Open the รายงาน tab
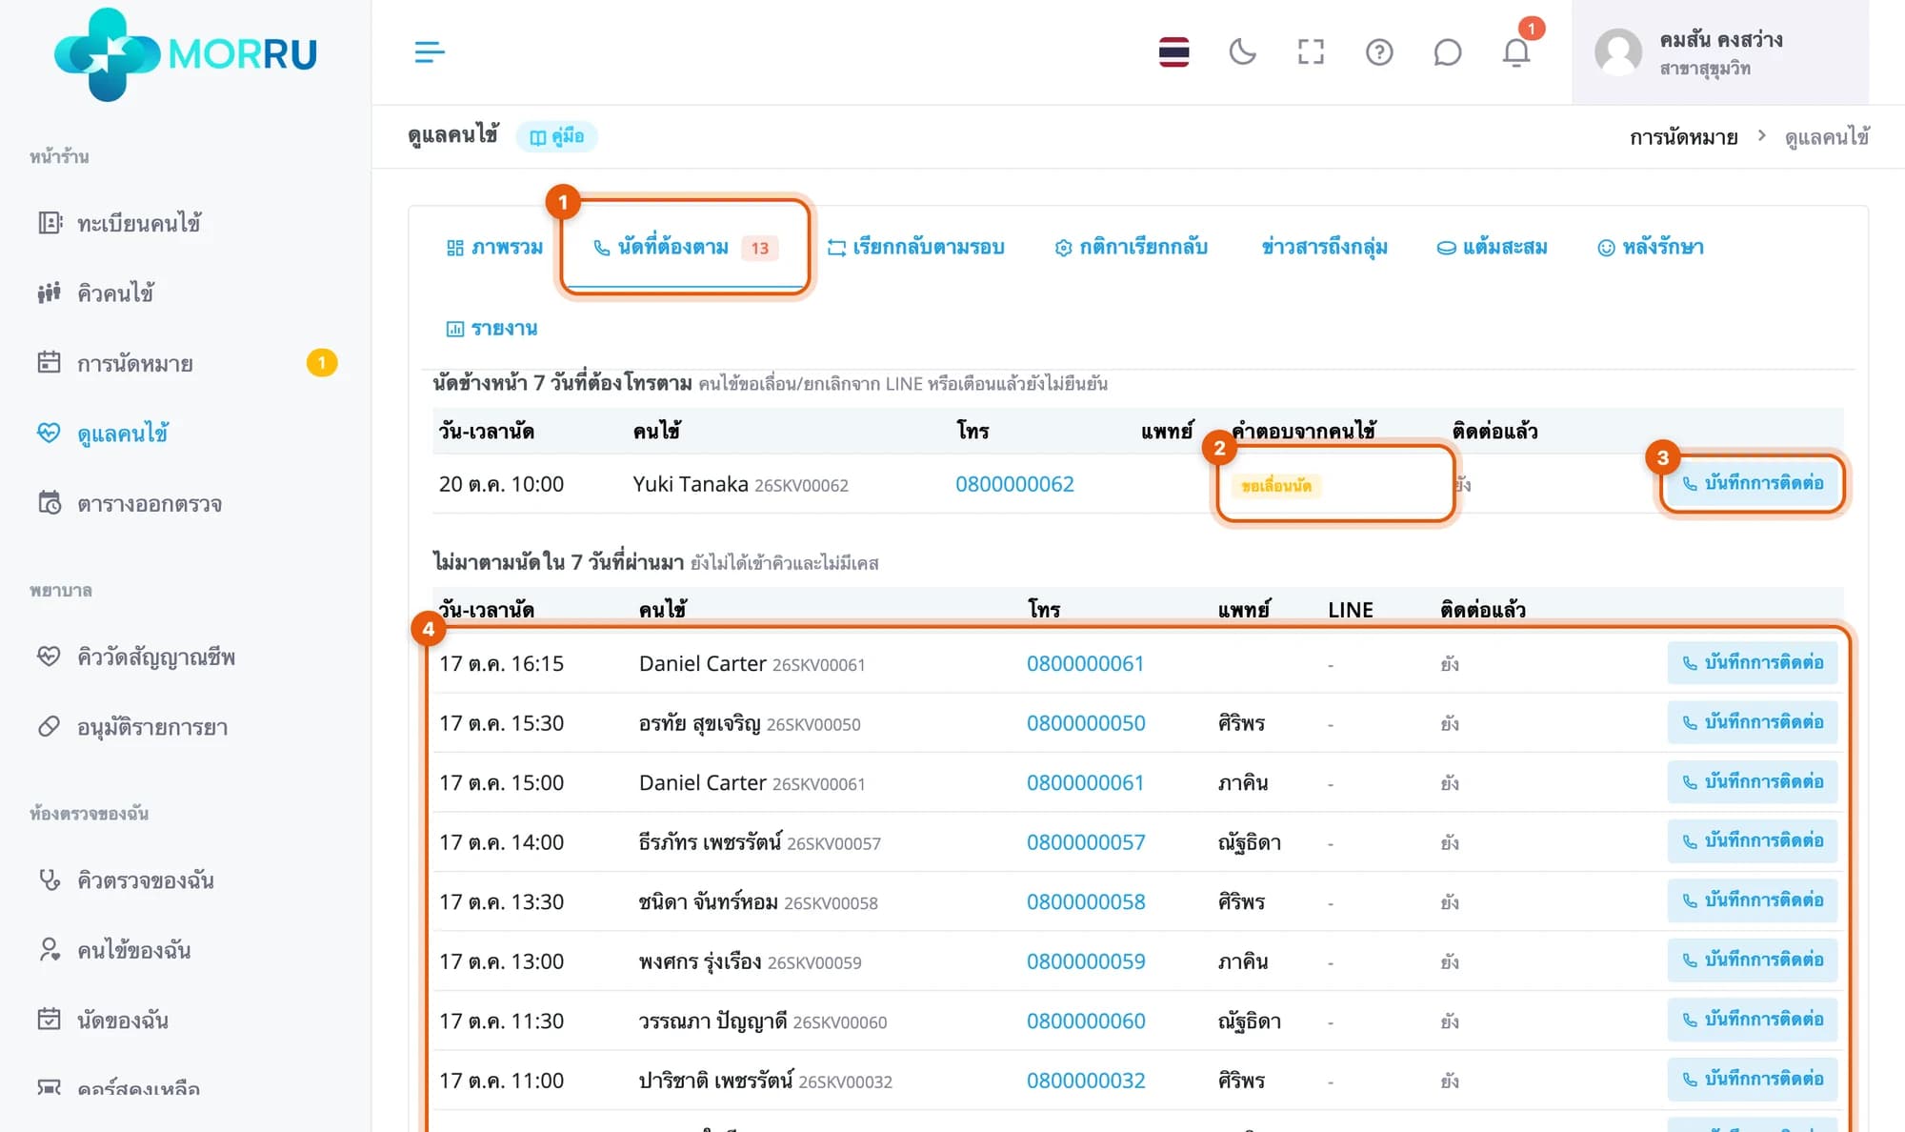 coord(491,329)
